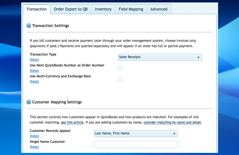239x155 pixels.
Task: Switch to the Inventory tab
Action: click(103, 9)
